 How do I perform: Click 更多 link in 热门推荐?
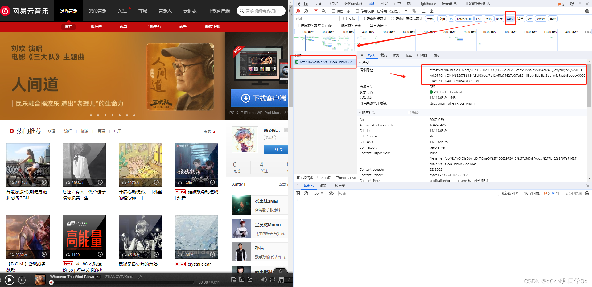(x=209, y=132)
